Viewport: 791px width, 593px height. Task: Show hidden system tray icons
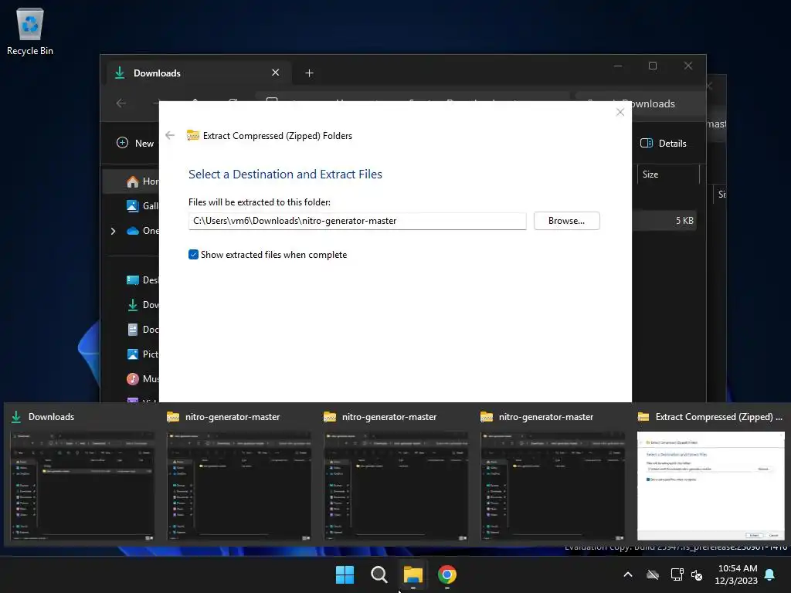(628, 574)
